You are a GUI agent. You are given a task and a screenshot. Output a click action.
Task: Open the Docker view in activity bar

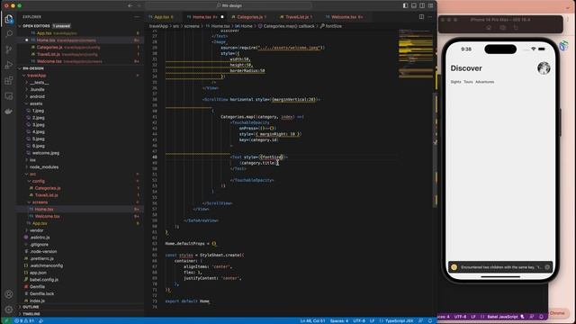coord(9,112)
